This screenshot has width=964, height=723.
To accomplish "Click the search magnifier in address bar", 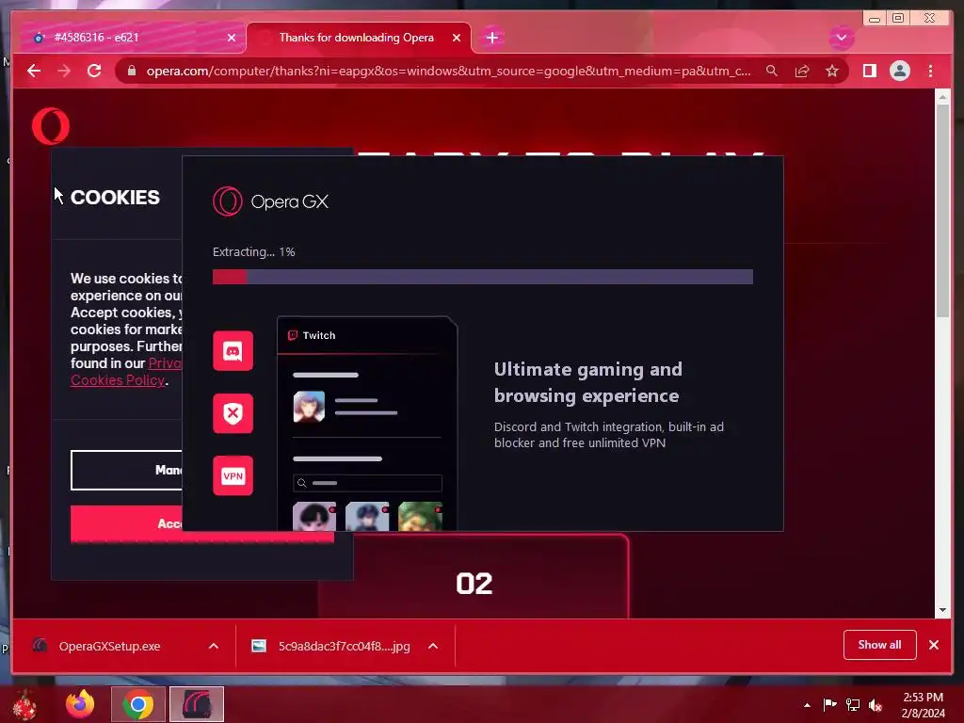I will [772, 71].
